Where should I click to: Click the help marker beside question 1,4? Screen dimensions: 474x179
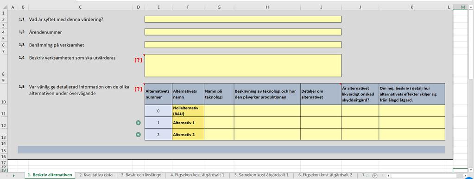(138, 60)
